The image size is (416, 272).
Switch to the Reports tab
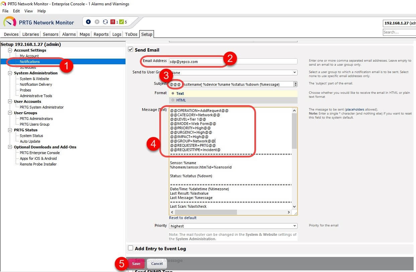click(x=101, y=34)
